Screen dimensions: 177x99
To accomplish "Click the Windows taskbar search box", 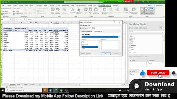I will (x=24, y=90).
